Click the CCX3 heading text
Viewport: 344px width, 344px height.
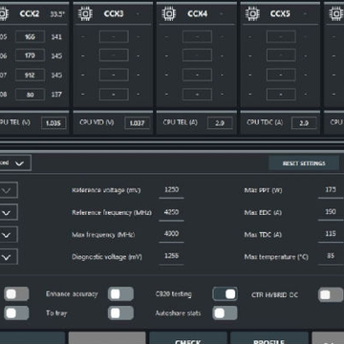114,14
